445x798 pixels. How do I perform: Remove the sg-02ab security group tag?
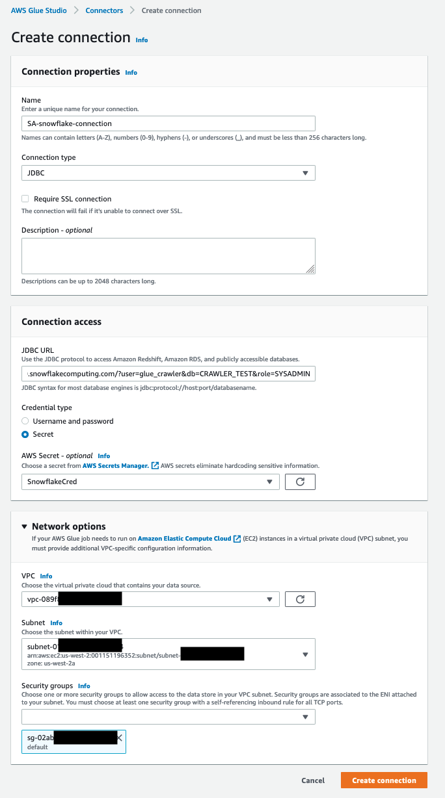point(120,737)
